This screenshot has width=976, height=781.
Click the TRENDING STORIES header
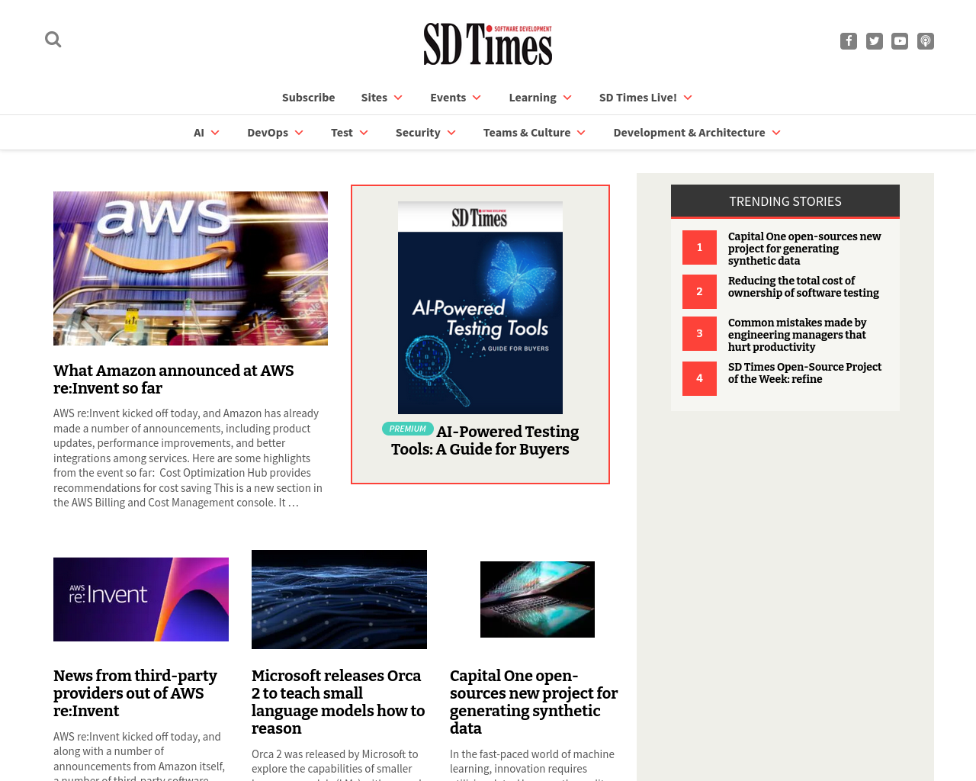point(785,201)
